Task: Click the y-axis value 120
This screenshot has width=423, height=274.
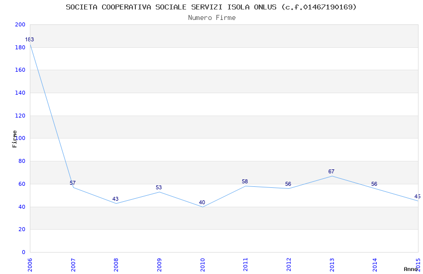Action: pyautogui.click(x=20, y=116)
